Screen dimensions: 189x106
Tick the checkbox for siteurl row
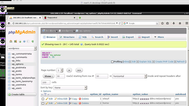tap(43, 99)
